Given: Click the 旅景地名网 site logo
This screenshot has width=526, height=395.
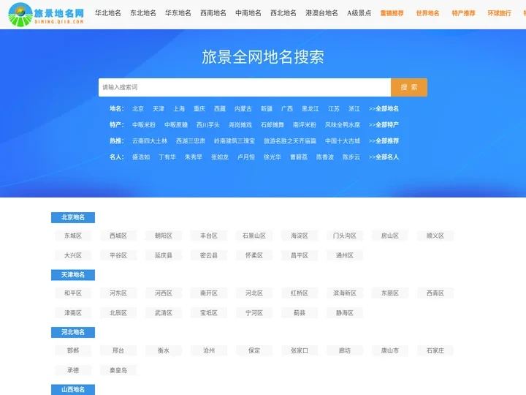Looking at the screenshot, I should point(46,14).
